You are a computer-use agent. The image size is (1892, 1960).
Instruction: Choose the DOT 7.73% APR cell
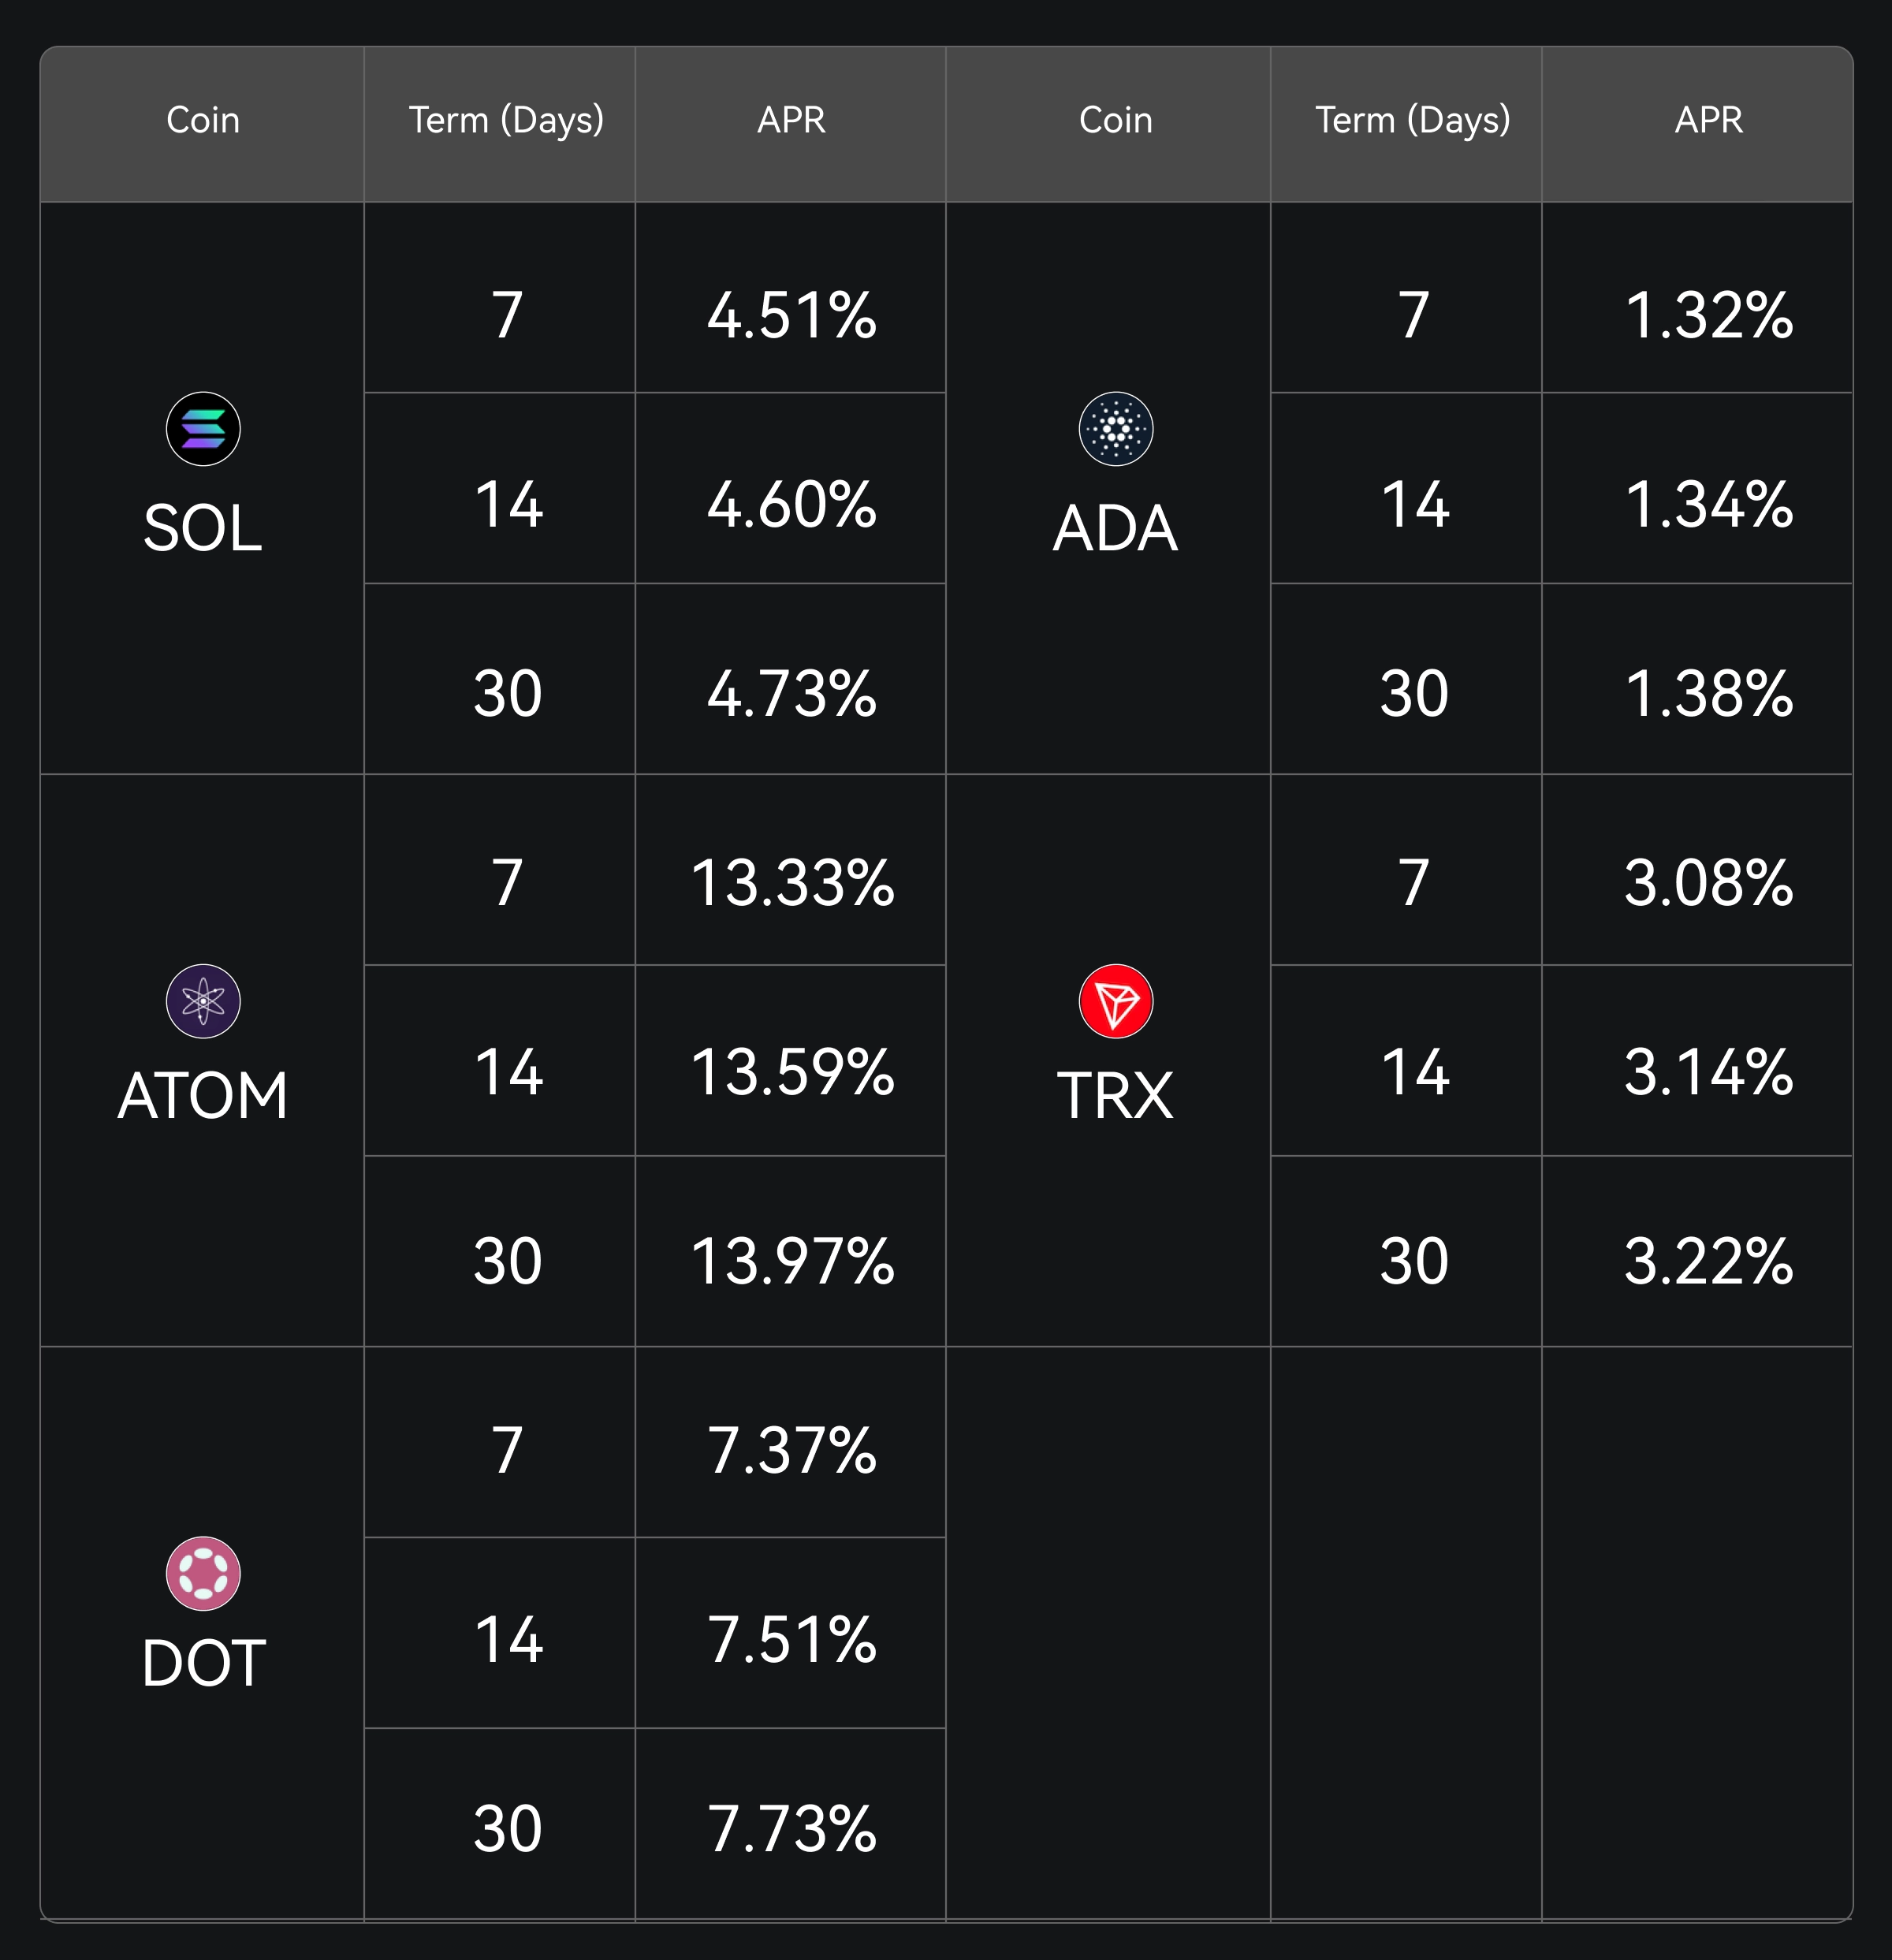pyautogui.click(x=791, y=1830)
